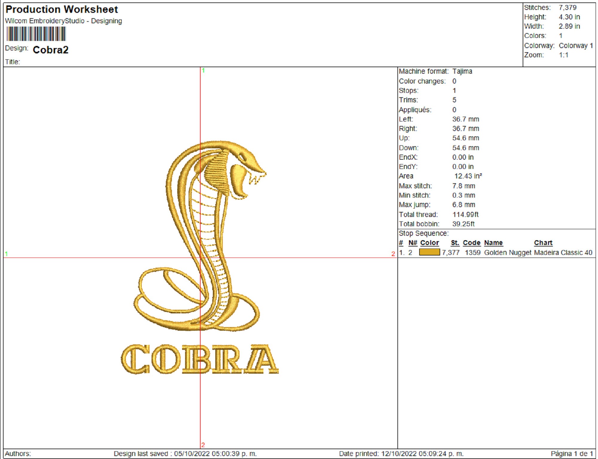
Task: Click 'Wilcom EmbroideryStudio - Designing' text
Action: point(63,21)
